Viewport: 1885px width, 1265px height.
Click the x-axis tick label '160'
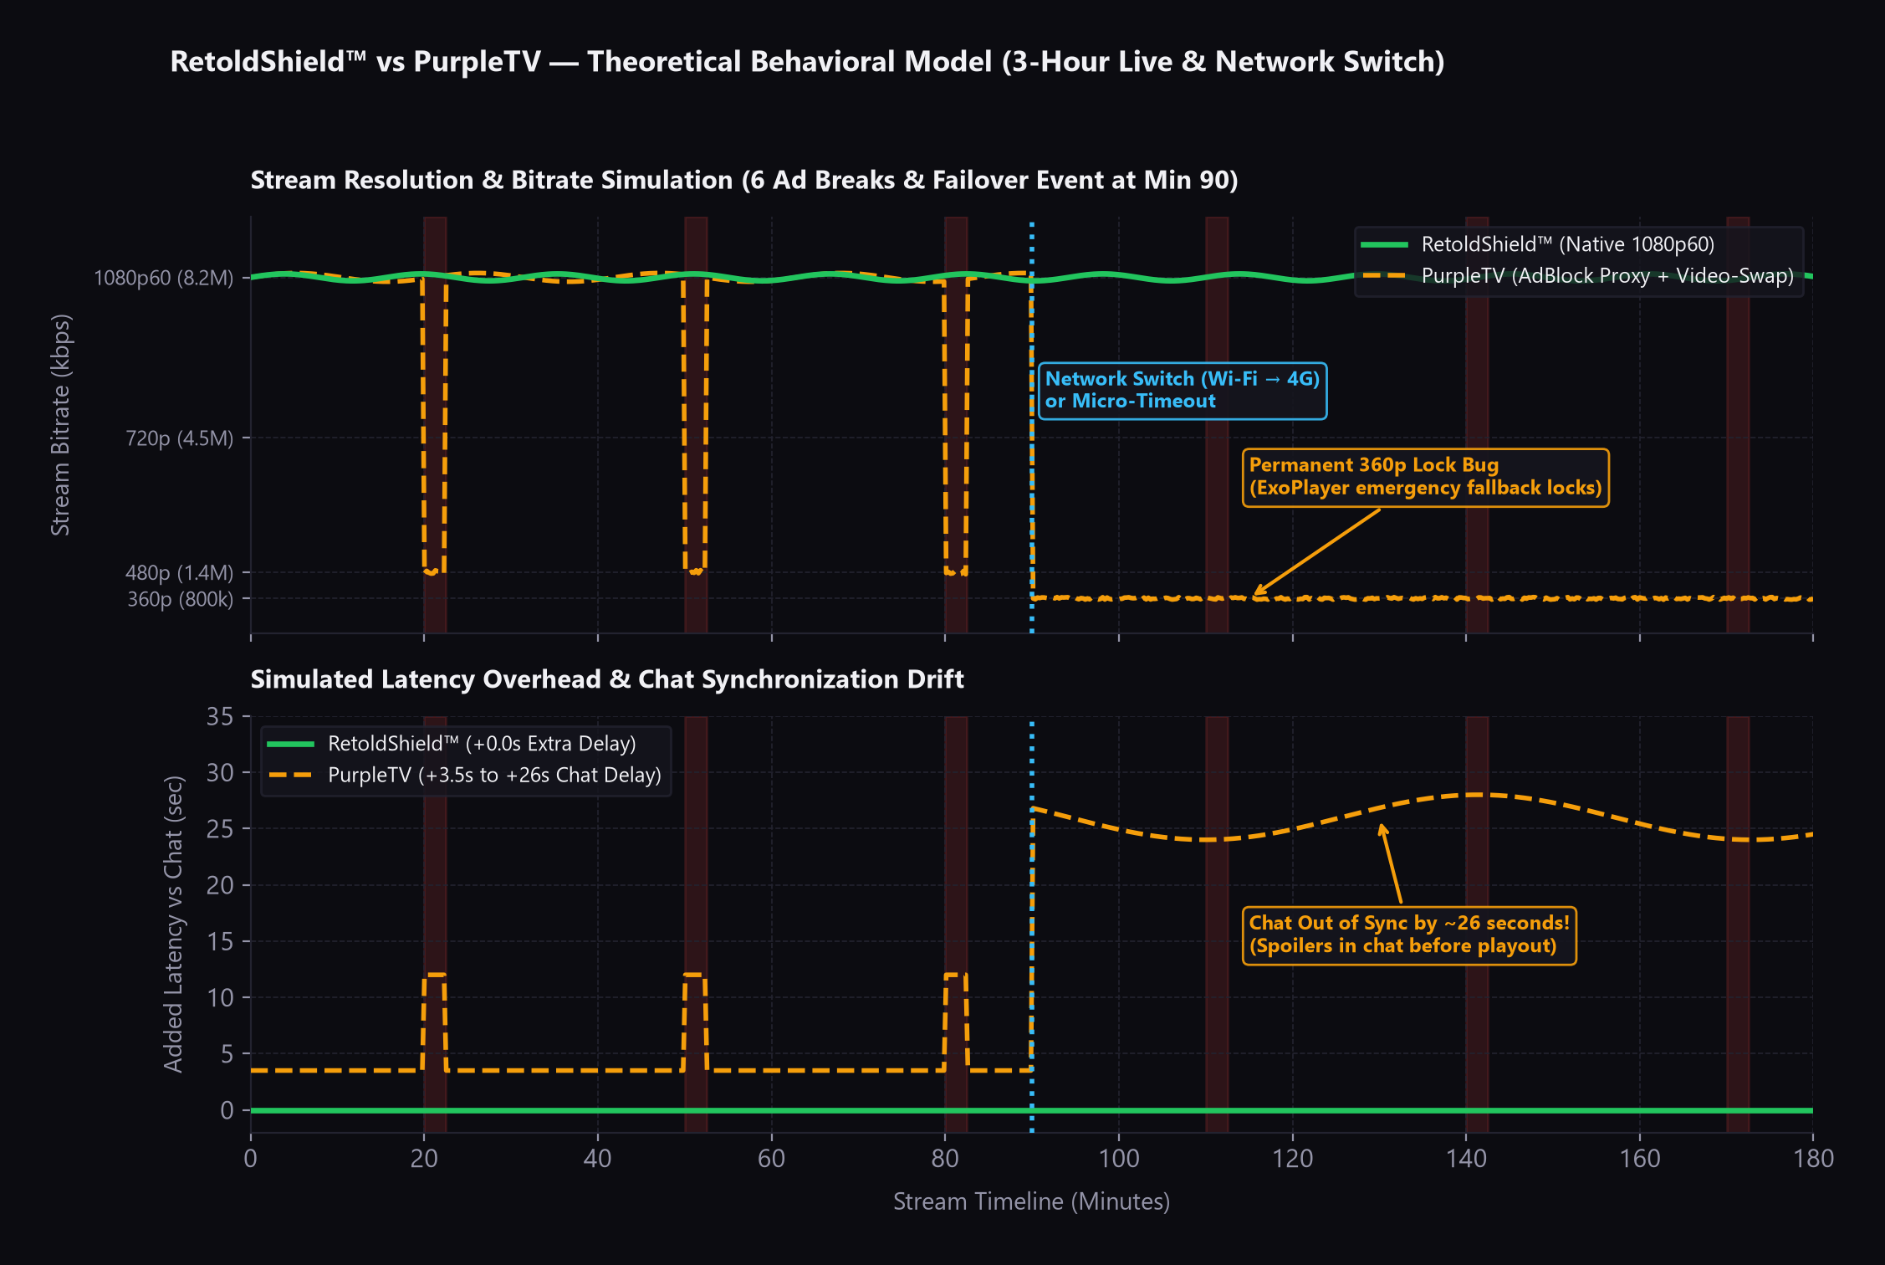click(x=1640, y=1159)
